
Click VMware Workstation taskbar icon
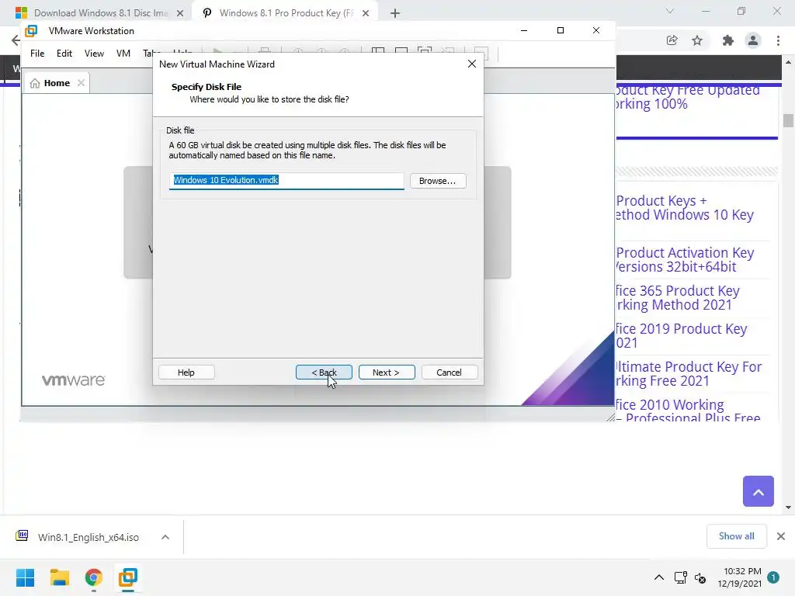tap(128, 577)
